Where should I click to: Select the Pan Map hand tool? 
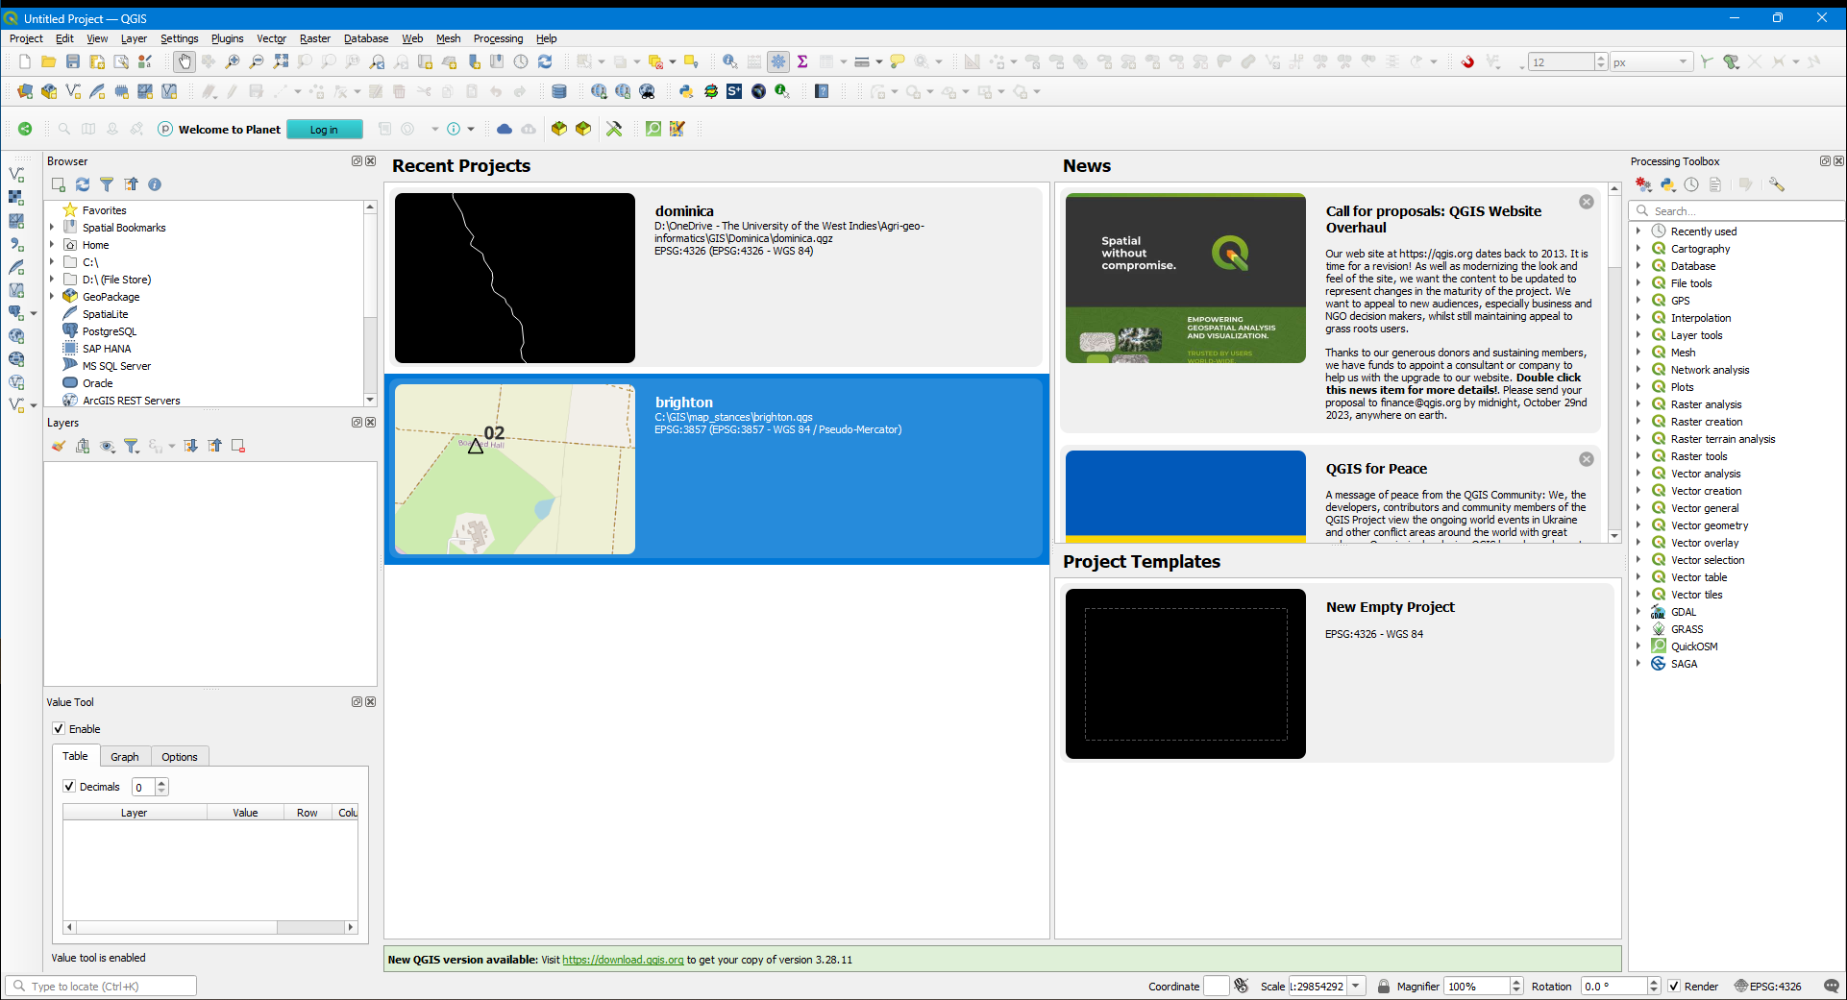[x=184, y=61]
